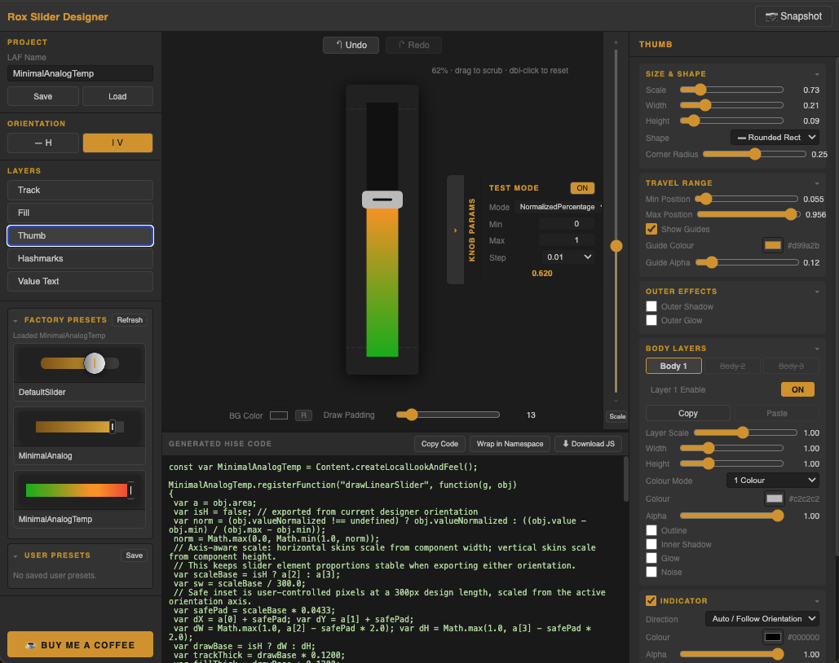839x663 pixels.
Task: Enable the Inner Shadow checkbox
Action: [651, 544]
